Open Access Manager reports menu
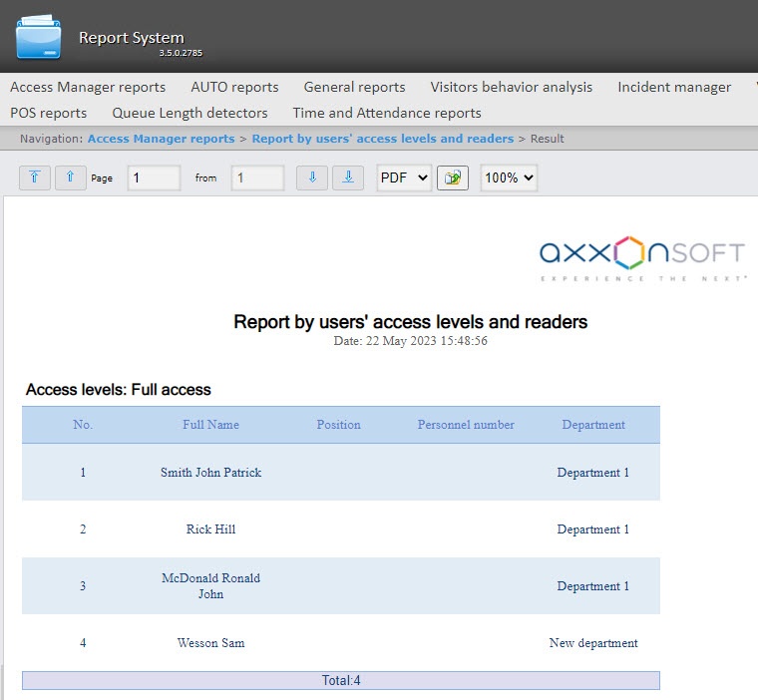This screenshot has height=700, width=758. click(x=88, y=87)
